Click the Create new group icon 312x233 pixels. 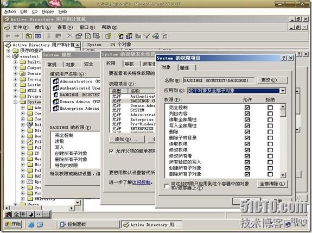[129, 36]
